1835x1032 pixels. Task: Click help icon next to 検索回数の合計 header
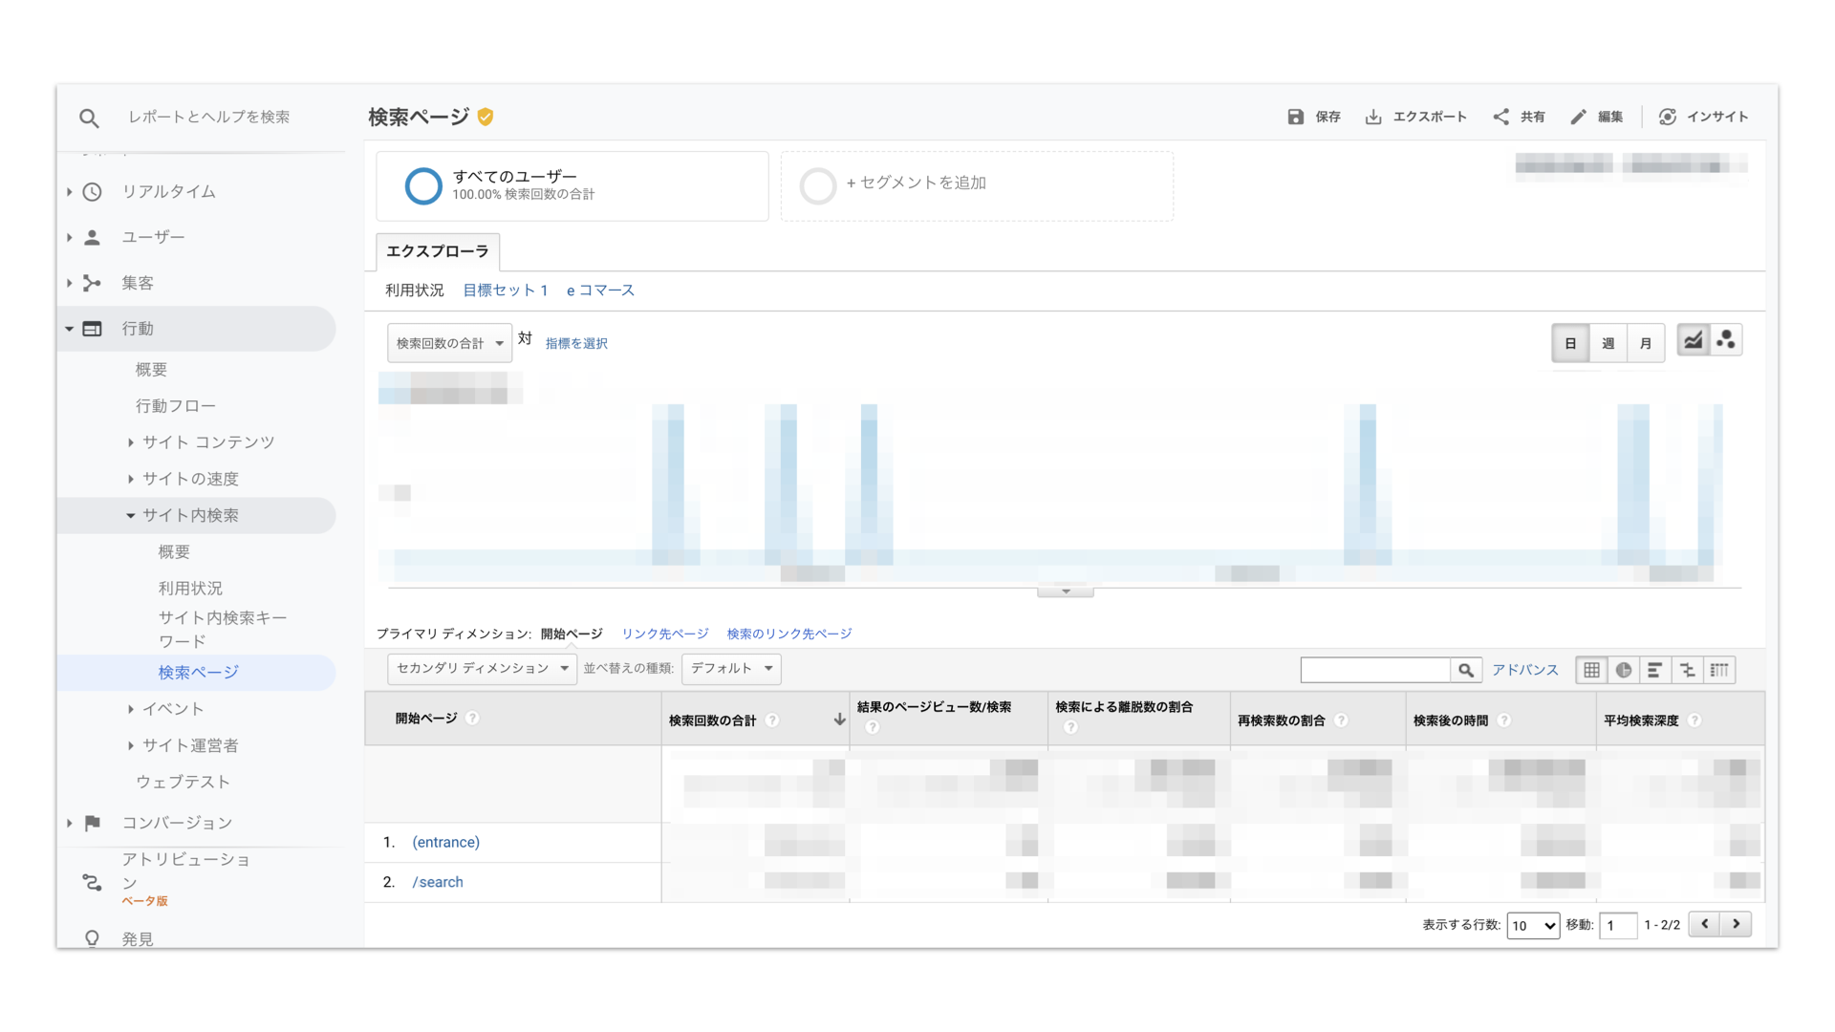click(x=772, y=720)
